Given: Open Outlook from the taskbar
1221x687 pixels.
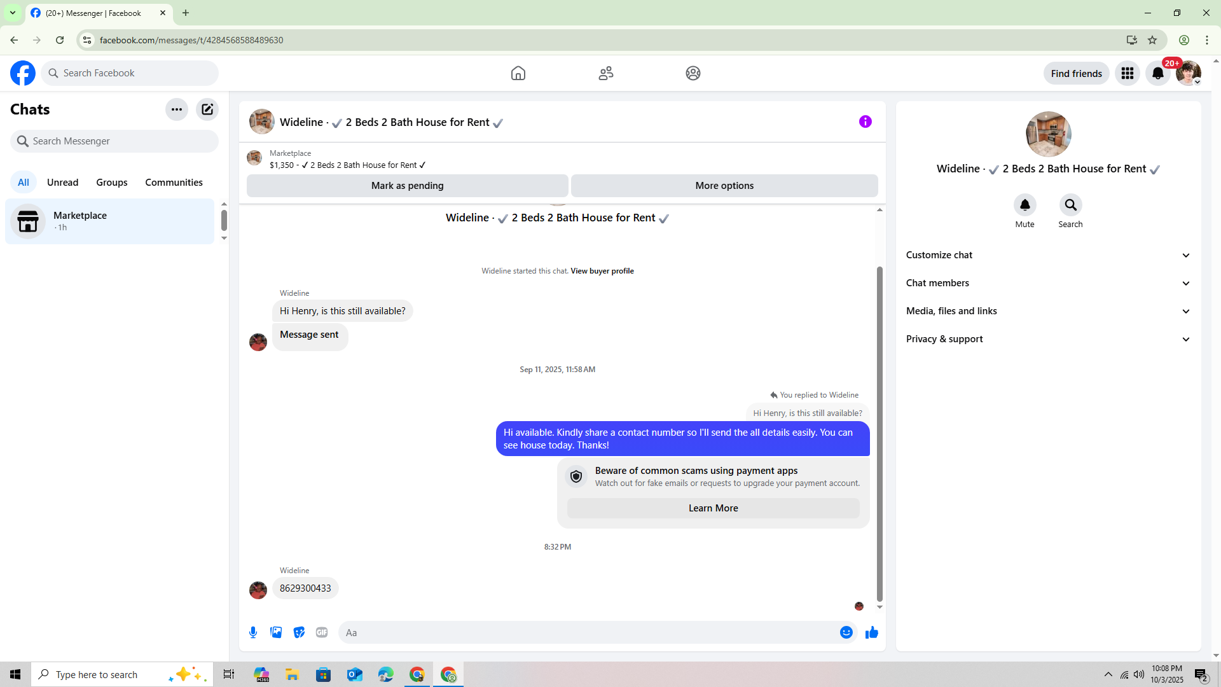Looking at the screenshot, I should 355,674.
